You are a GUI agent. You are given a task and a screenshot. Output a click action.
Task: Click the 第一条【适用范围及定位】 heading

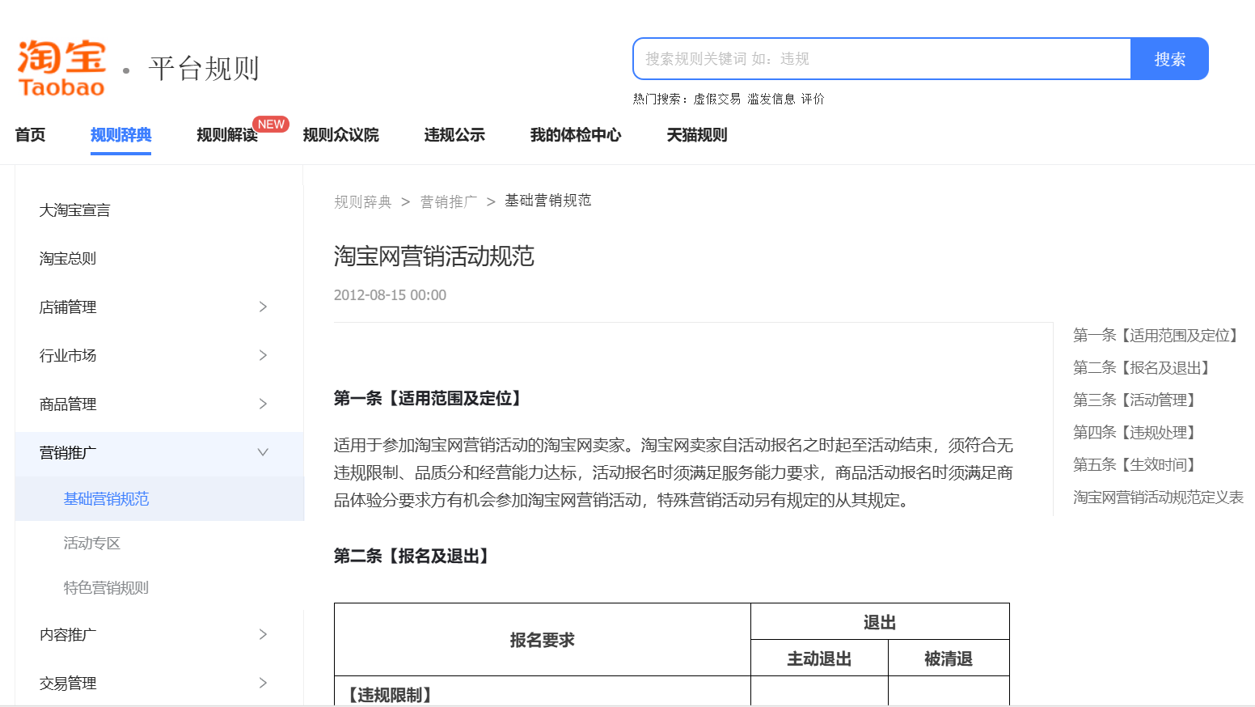point(430,398)
